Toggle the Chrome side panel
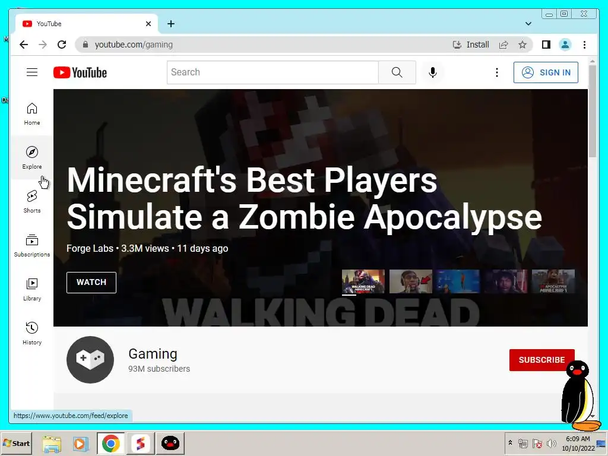 click(546, 45)
